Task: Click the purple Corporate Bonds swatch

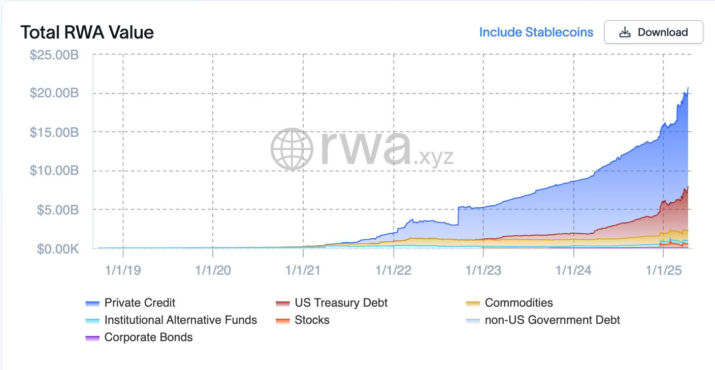Action: click(92, 338)
